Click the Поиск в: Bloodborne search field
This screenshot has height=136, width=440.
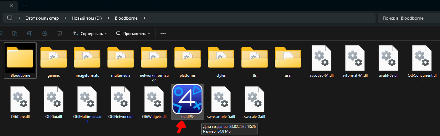click(x=409, y=18)
